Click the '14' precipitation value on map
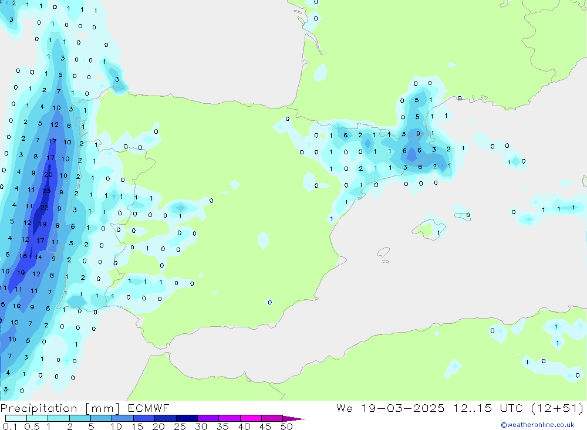The image size is (587, 430). [39, 257]
